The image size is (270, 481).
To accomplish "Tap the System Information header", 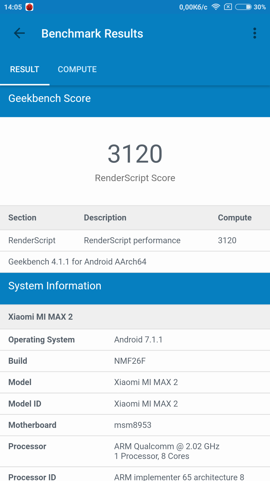I will [55, 286].
